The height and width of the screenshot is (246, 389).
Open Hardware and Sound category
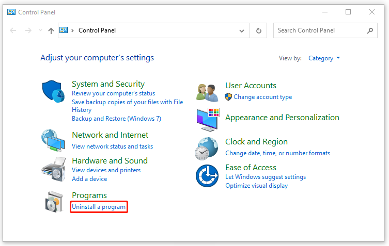110,161
